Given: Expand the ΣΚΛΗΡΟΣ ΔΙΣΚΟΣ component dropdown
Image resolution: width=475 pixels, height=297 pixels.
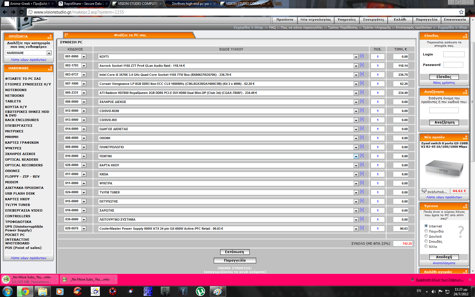Looking at the screenshot, I should point(356,102).
